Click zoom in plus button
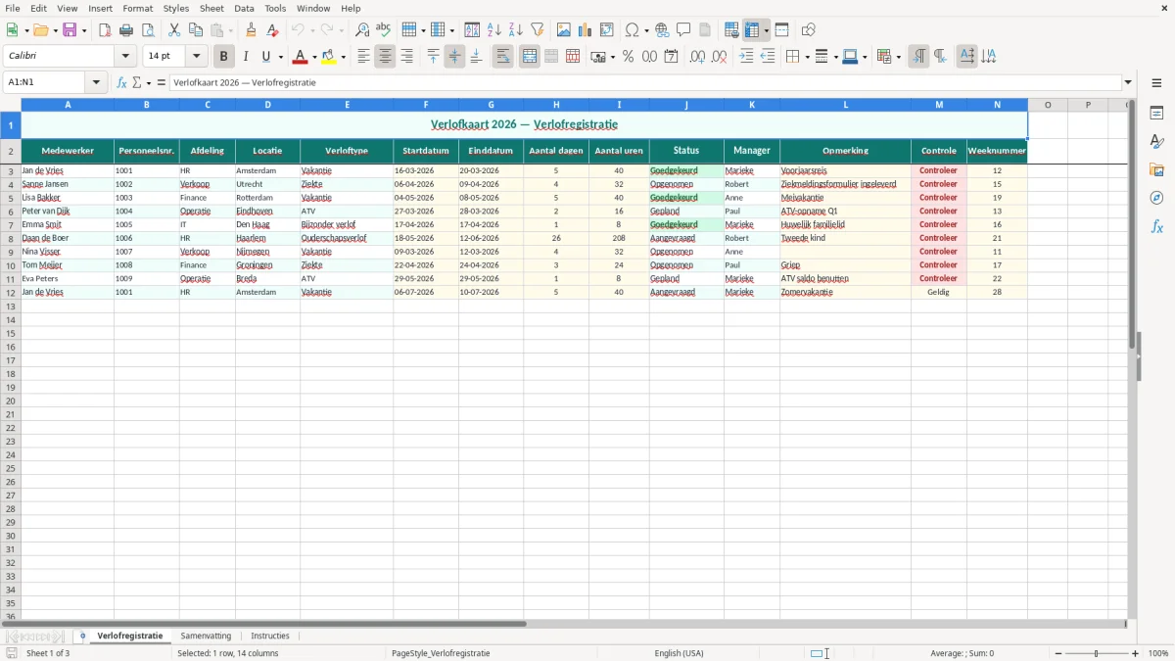This screenshot has width=1175, height=661. point(1136,653)
